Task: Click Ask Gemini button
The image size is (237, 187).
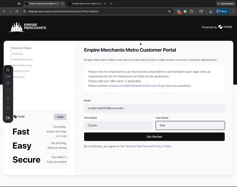Action: [226, 4]
